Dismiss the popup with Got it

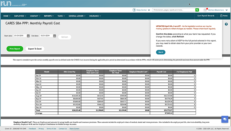pos(161,52)
